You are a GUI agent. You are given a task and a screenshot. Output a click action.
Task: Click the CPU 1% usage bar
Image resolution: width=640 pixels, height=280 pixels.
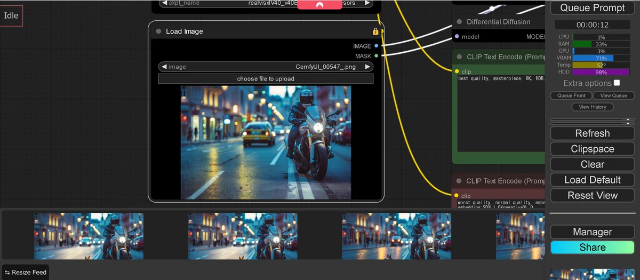tap(601, 37)
